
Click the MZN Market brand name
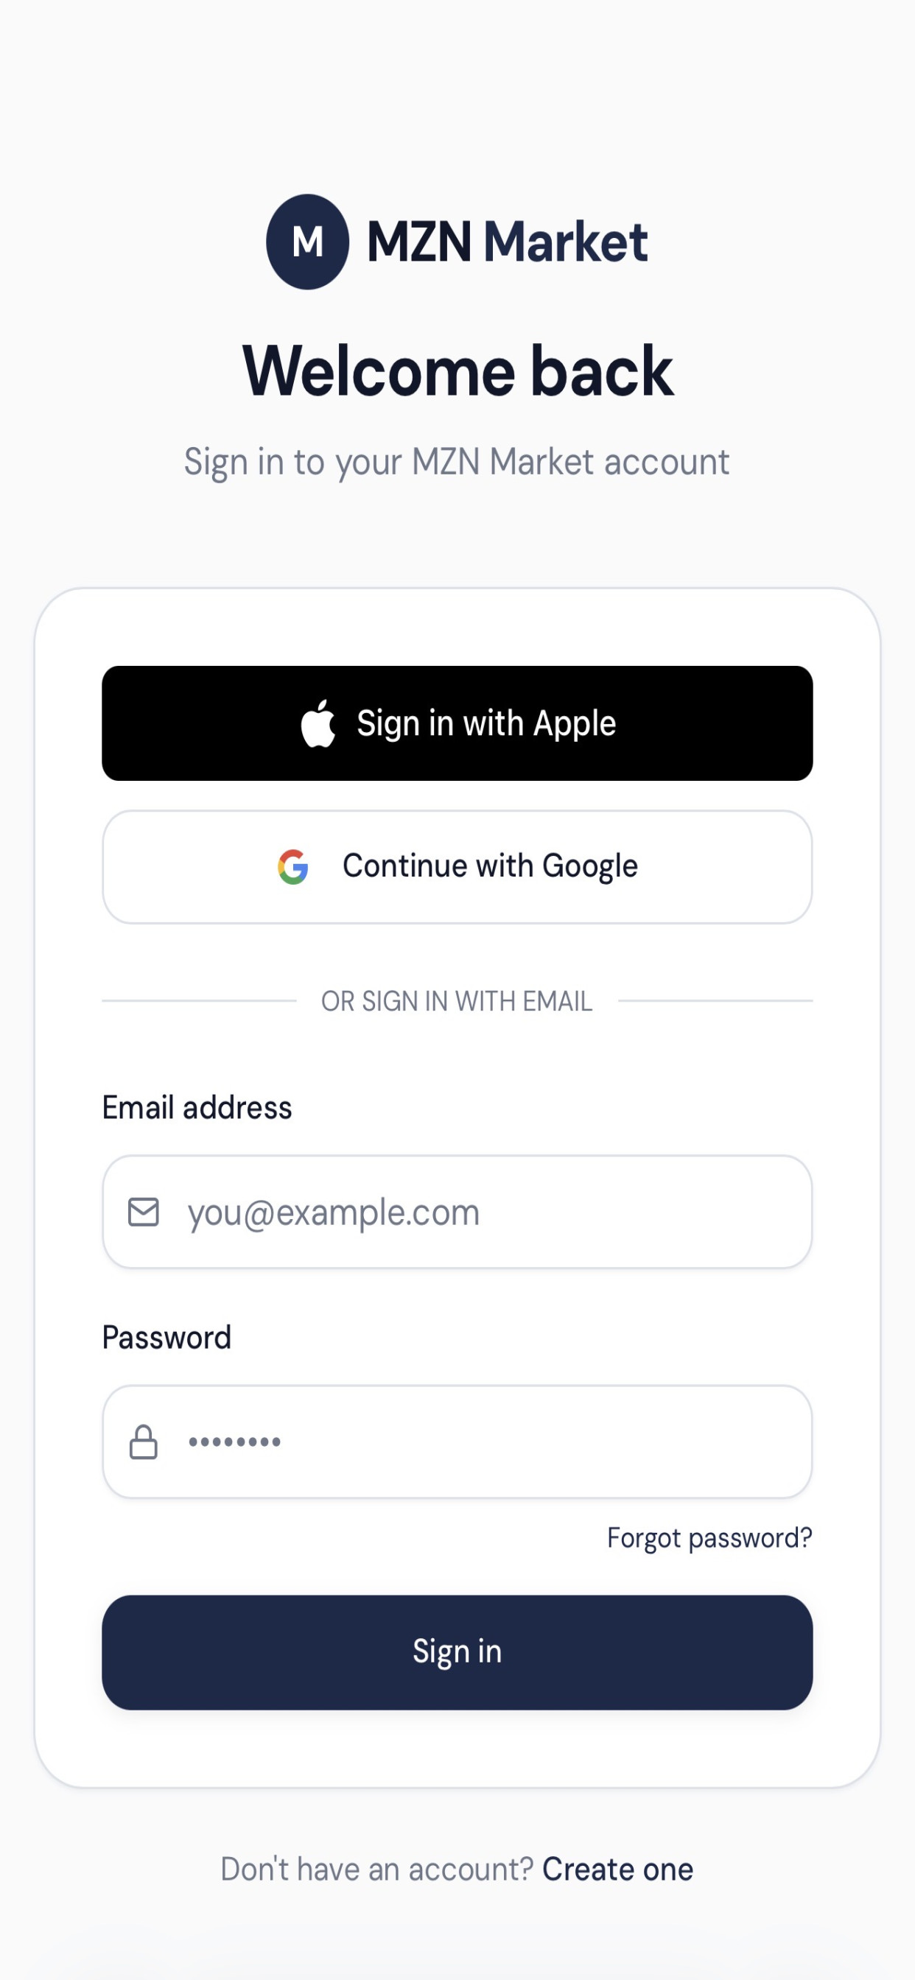(508, 242)
